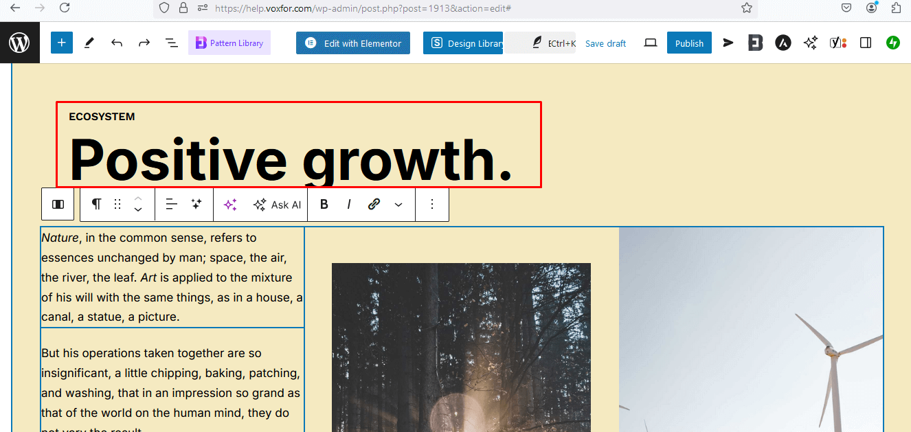Screen dimensions: 911x432
Task: Redo the last change
Action: (x=144, y=42)
